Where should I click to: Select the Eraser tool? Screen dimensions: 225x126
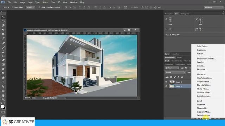[3, 60]
